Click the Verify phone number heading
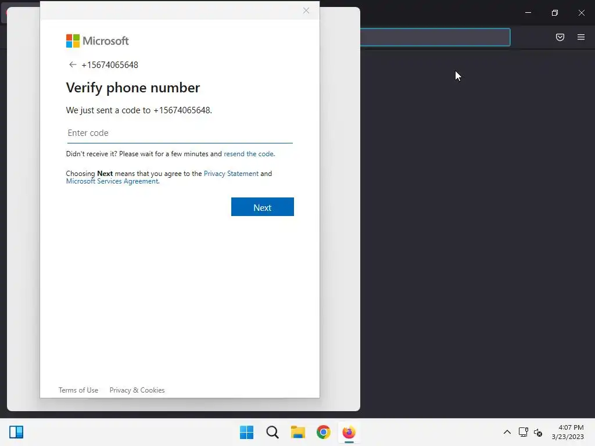Screen dimensions: 595x446 133,88
